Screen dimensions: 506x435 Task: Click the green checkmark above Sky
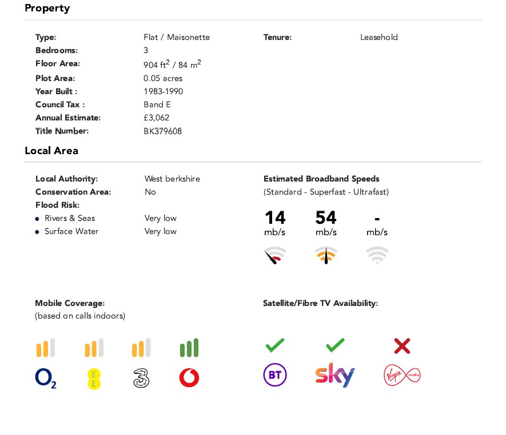click(335, 345)
